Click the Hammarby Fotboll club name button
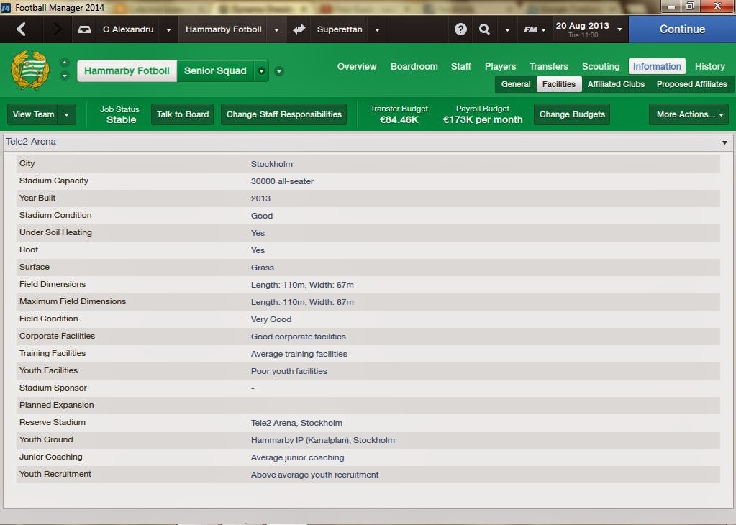This screenshot has height=525, width=736. pyautogui.click(x=127, y=71)
